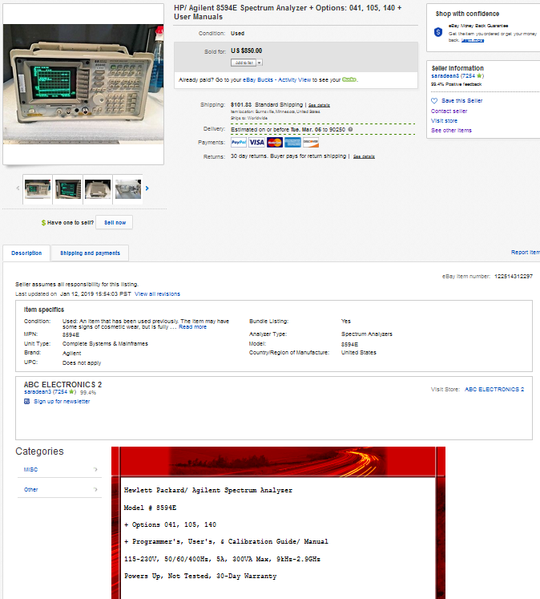Viewport: 540px width, 599px height.
Task: Expand condition text with Read more
Action: [x=193, y=327]
